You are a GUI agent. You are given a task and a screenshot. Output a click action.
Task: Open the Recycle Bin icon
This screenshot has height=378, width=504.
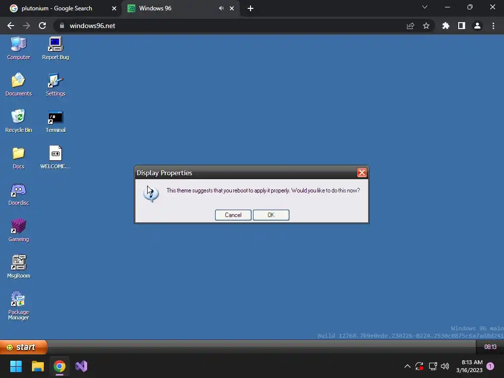(x=18, y=121)
